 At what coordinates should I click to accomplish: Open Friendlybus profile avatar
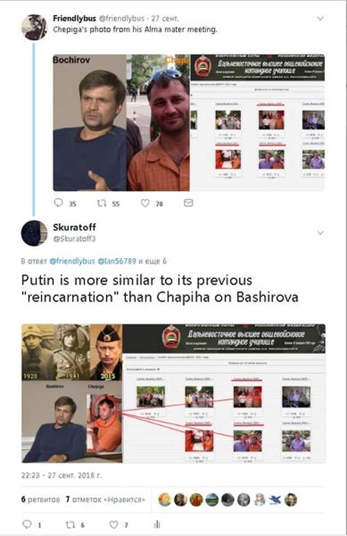point(34,27)
